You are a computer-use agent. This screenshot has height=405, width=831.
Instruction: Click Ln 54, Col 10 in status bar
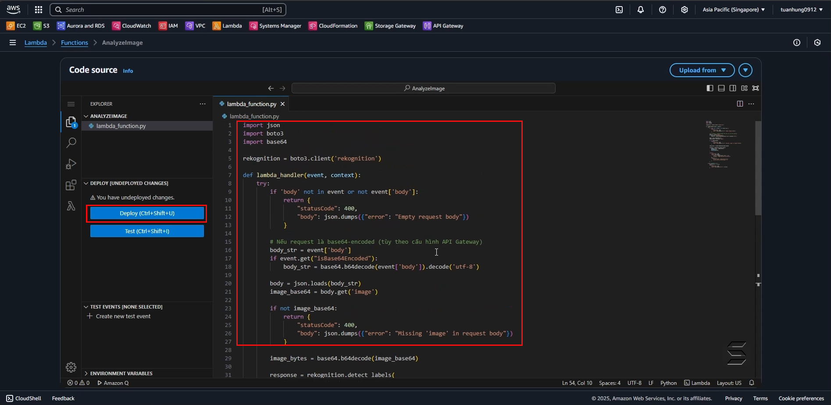pos(577,383)
